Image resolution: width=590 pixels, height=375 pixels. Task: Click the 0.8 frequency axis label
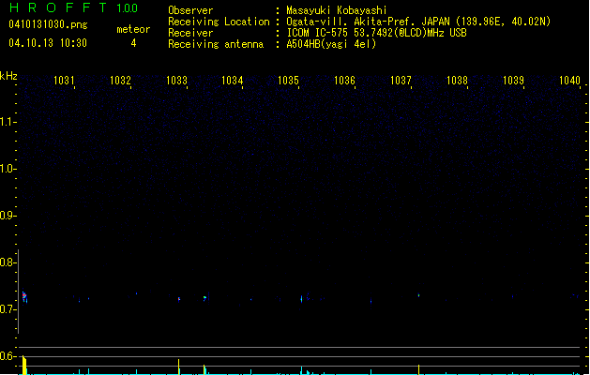point(8,262)
